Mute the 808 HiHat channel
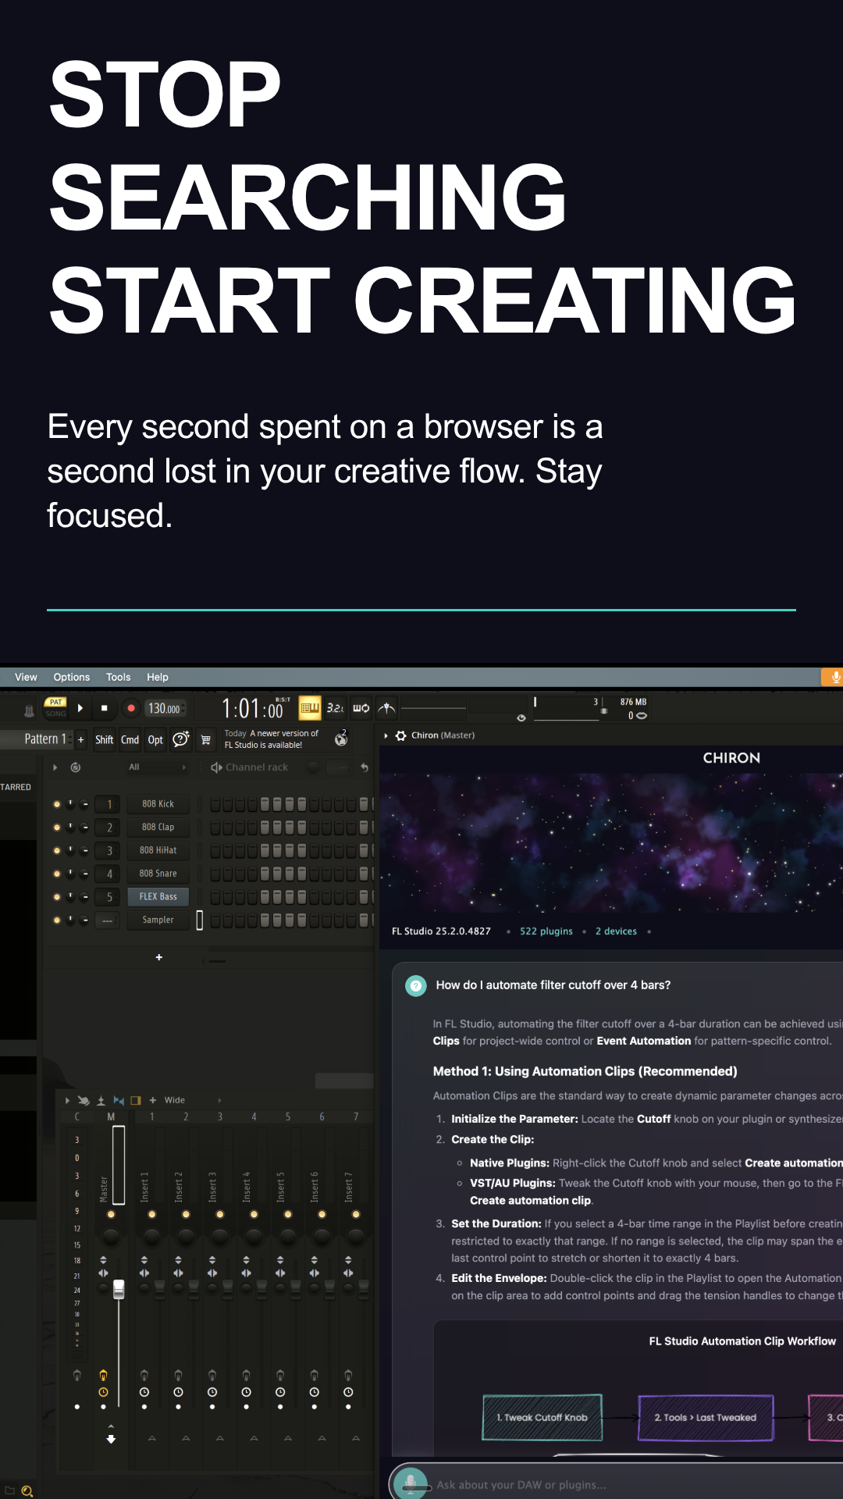Image resolution: width=843 pixels, height=1499 pixels. [56, 850]
